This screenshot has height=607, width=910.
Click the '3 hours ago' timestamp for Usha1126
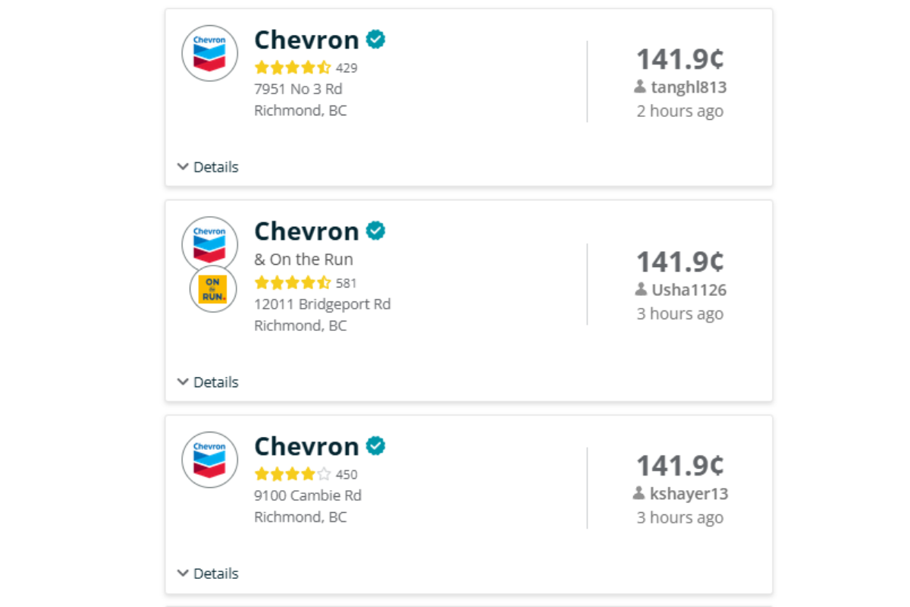(680, 313)
